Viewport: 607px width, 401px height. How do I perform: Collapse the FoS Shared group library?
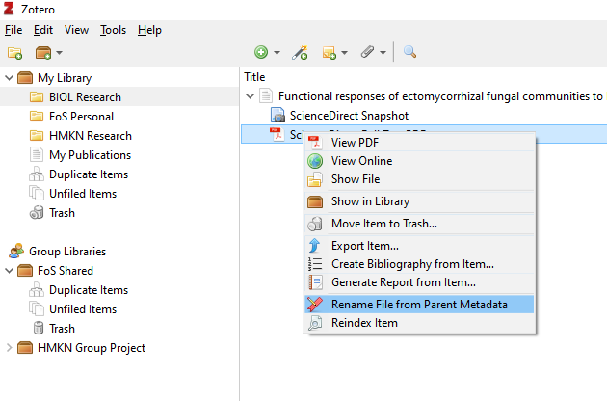coord(9,271)
